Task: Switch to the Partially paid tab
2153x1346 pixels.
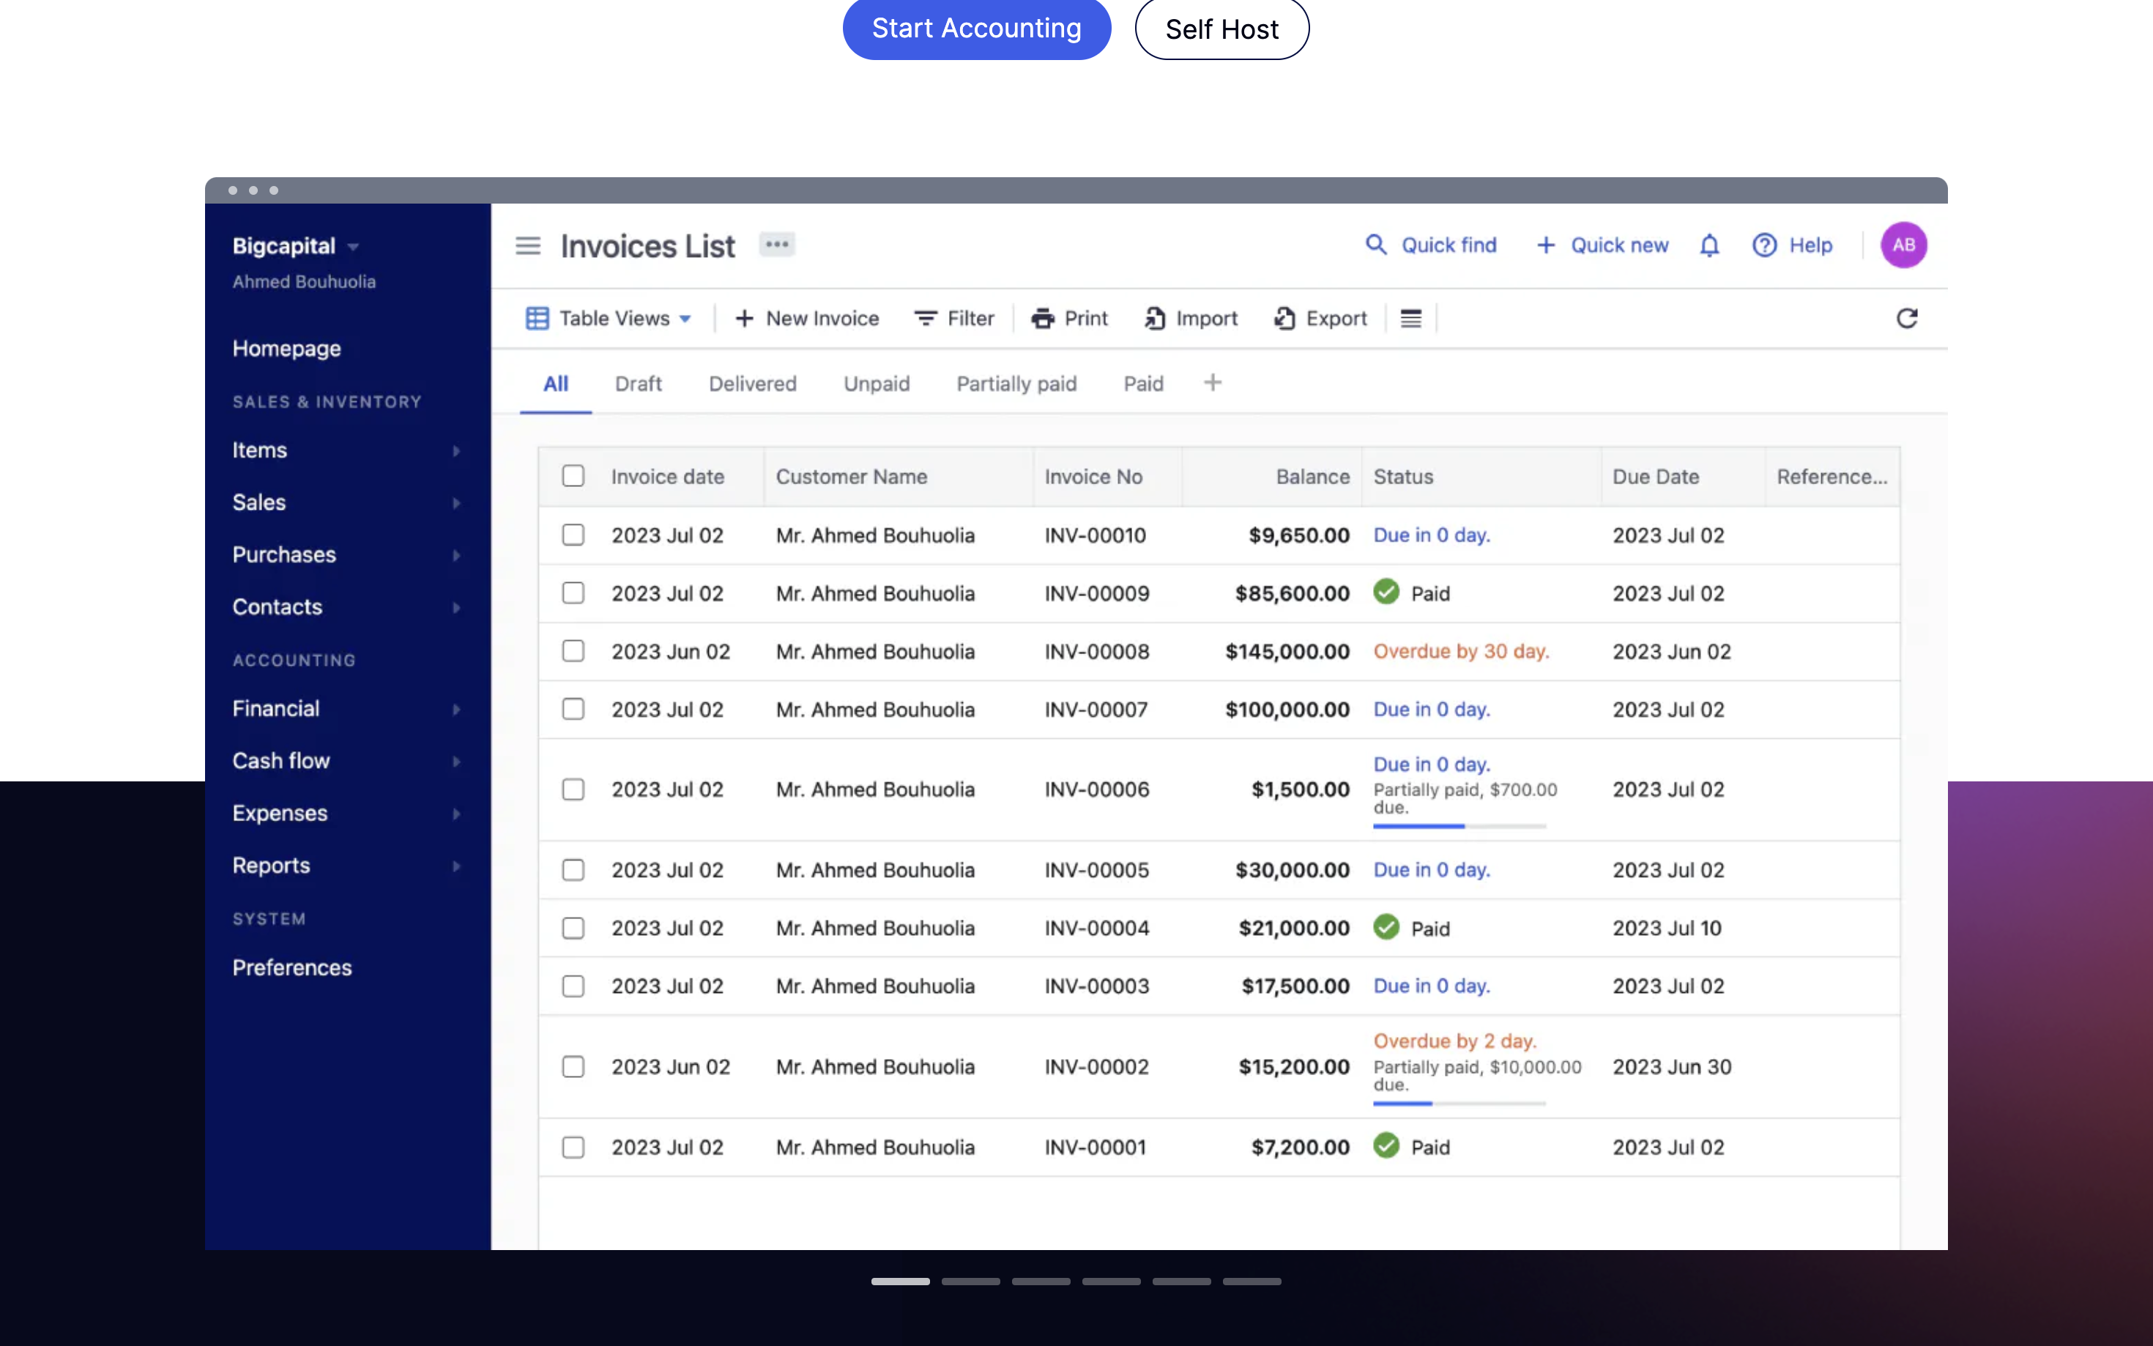Action: 1016,384
